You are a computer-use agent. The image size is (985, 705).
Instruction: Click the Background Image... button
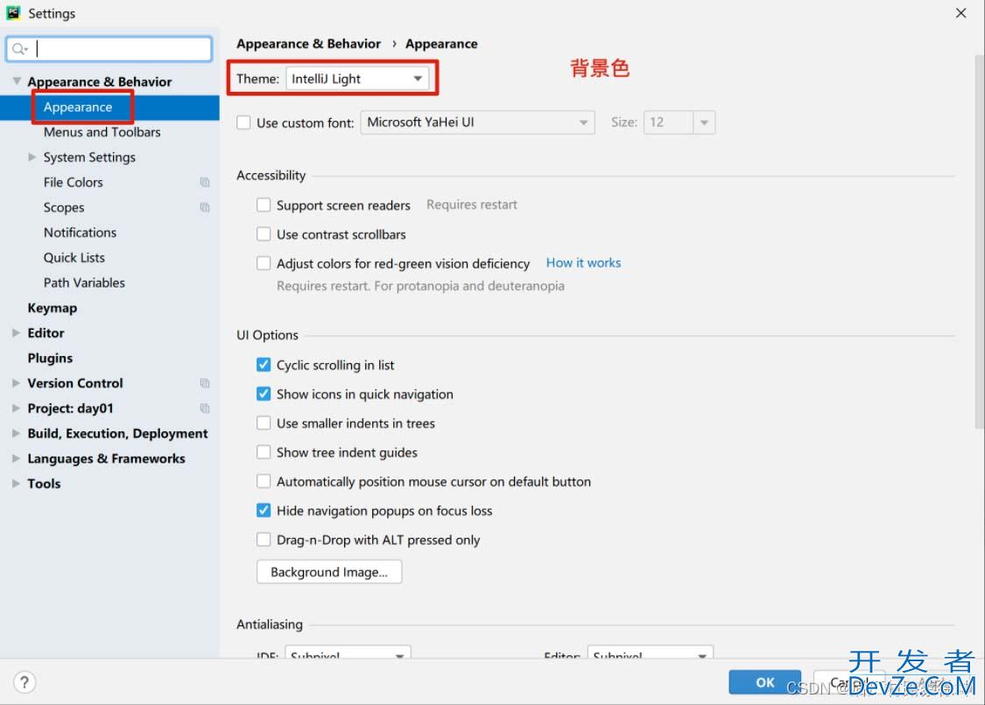pos(329,572)
